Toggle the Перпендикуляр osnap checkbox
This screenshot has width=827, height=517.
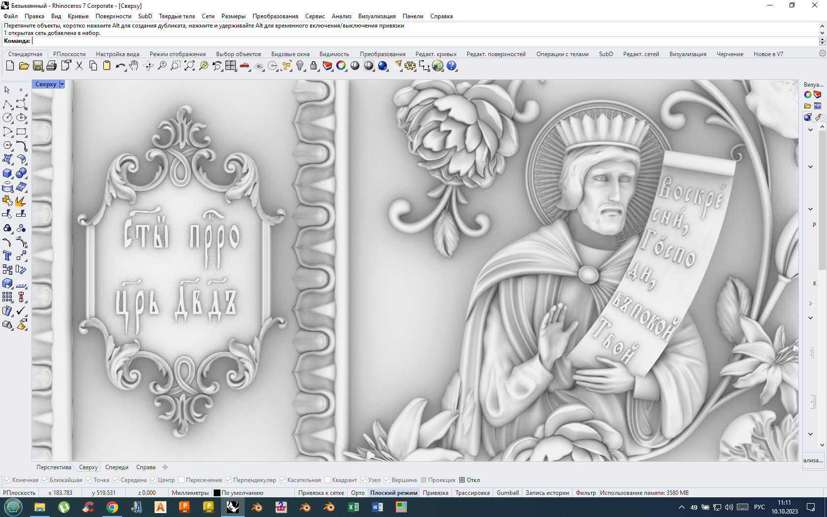click(228, 480)
